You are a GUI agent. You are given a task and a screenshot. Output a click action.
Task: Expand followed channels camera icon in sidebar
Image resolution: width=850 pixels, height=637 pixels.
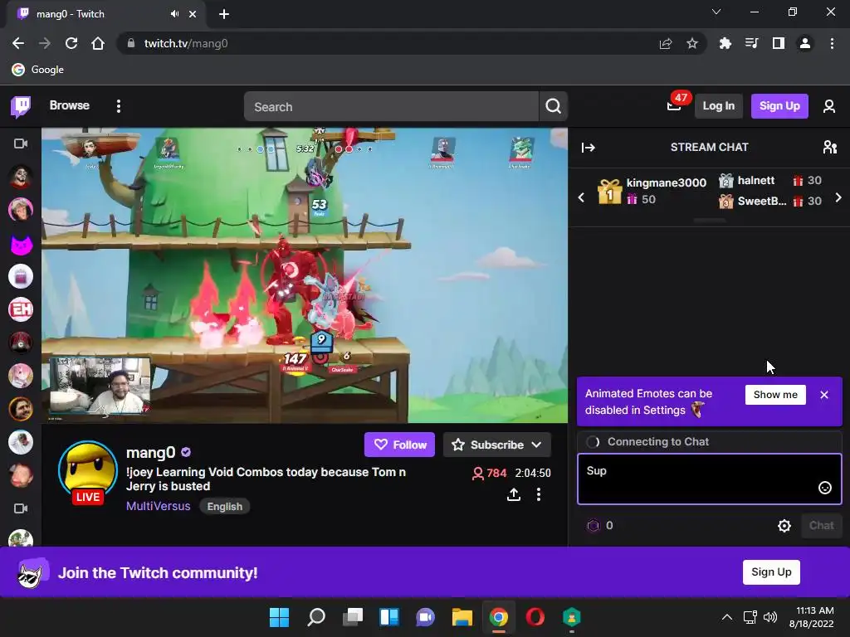tap(21, 143)
